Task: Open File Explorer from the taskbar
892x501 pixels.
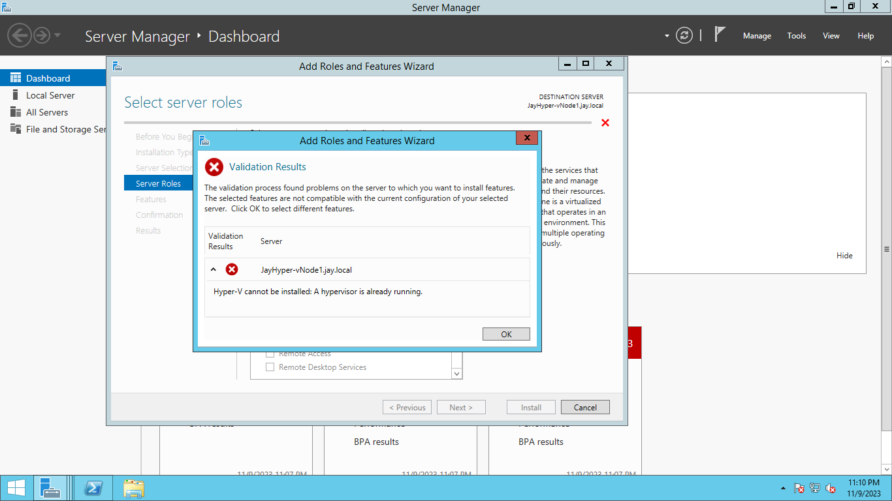Action: pos(134,487)
